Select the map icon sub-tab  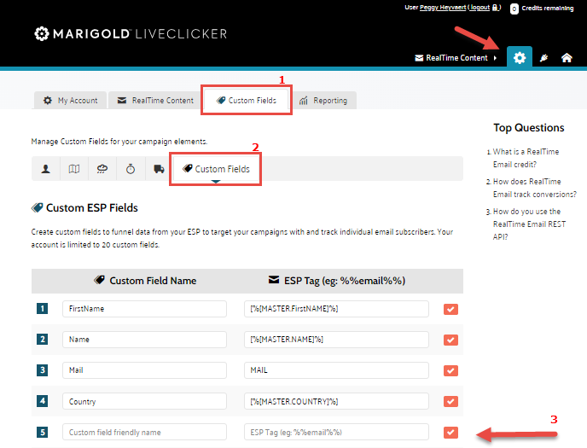[74, 169]
